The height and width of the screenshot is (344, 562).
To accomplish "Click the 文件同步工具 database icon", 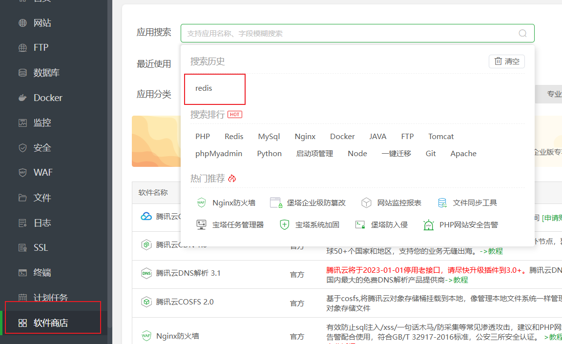I will (442, 203).
